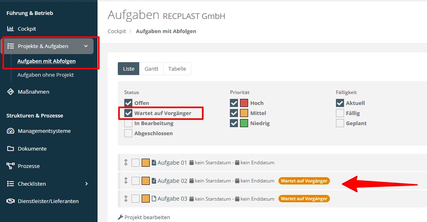Go to Cockpit via breadcrumb link
This screenshot has width=427, height=222.
[x=117, y=31]
